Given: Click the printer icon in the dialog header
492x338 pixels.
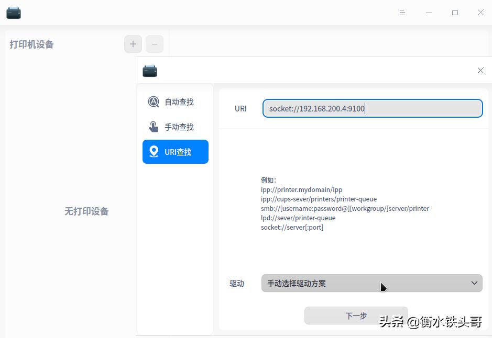Looking at the screenshot, I should [x=150, y=70].
